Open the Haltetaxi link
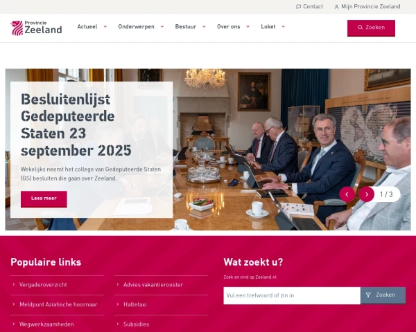Image resolution: width=416 pixels, height=332 pixels. click(135, 304)
